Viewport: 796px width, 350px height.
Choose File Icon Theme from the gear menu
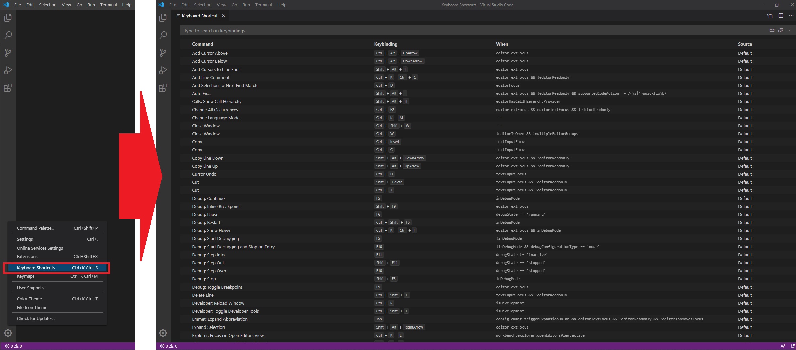[x=57, y=307]
